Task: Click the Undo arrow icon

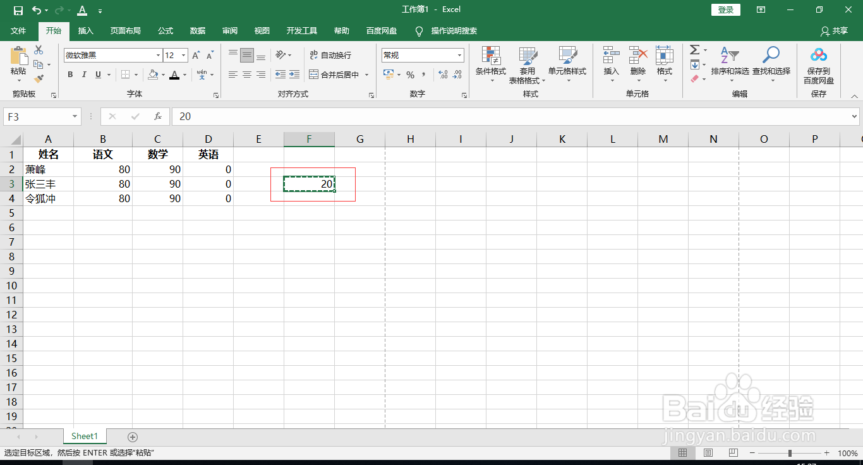Action: [x=37, y=10]
